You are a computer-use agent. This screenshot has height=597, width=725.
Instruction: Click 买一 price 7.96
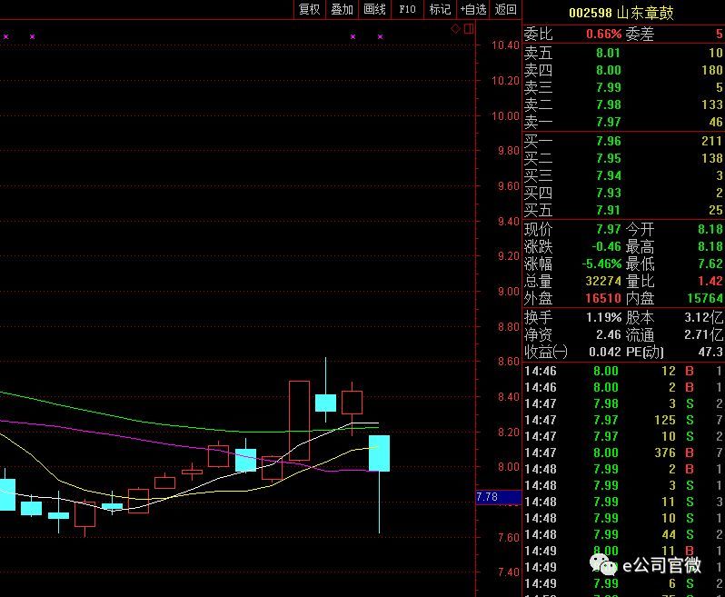[608, 141]
